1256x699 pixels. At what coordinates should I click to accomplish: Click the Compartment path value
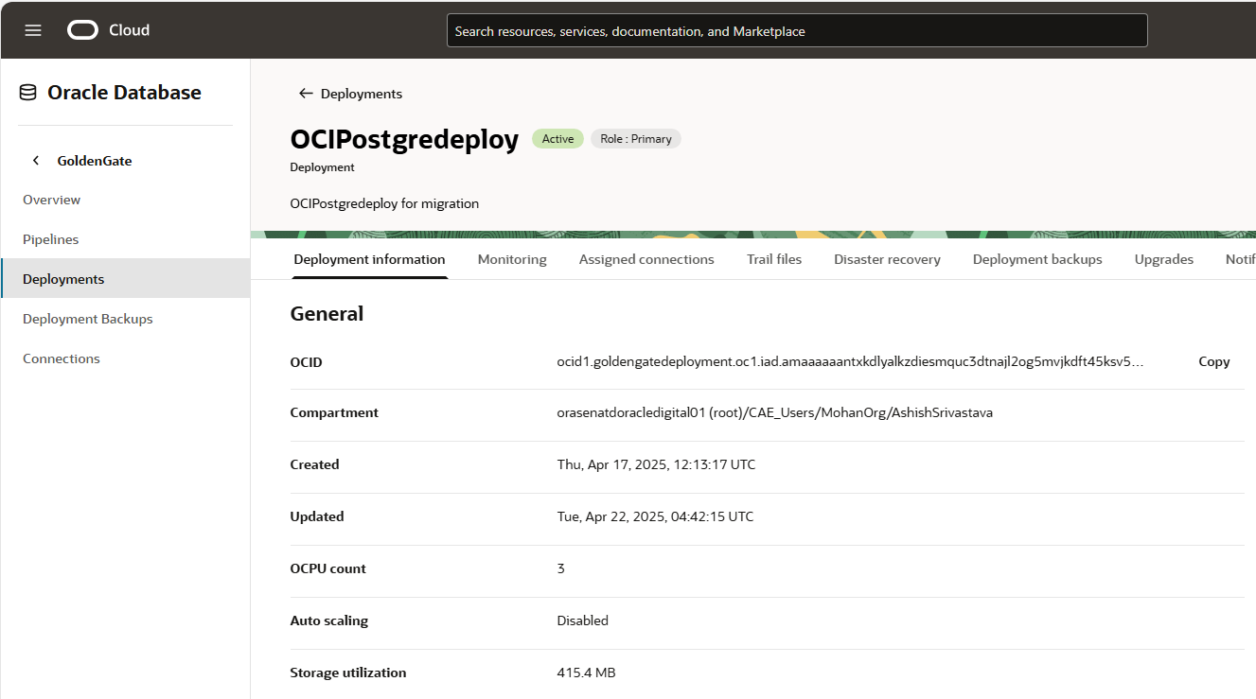[775, 413]
